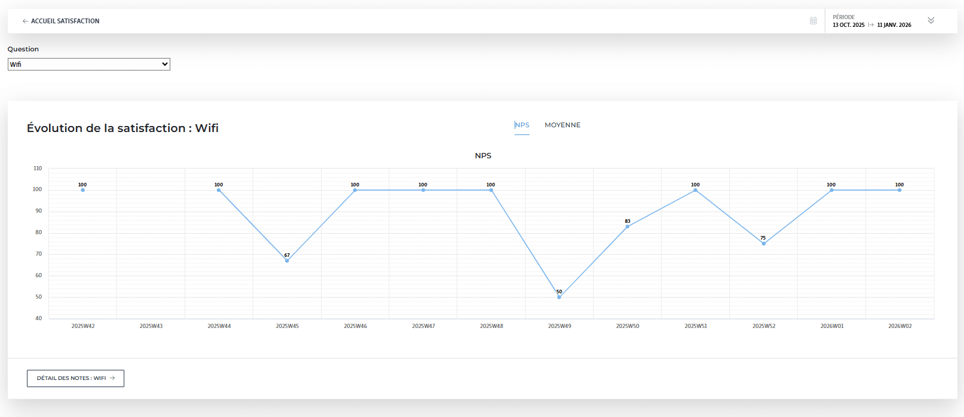Screen dimensions: 964x417
Task: Select the start date 13 oct. 2025
Action: point(848,25)
